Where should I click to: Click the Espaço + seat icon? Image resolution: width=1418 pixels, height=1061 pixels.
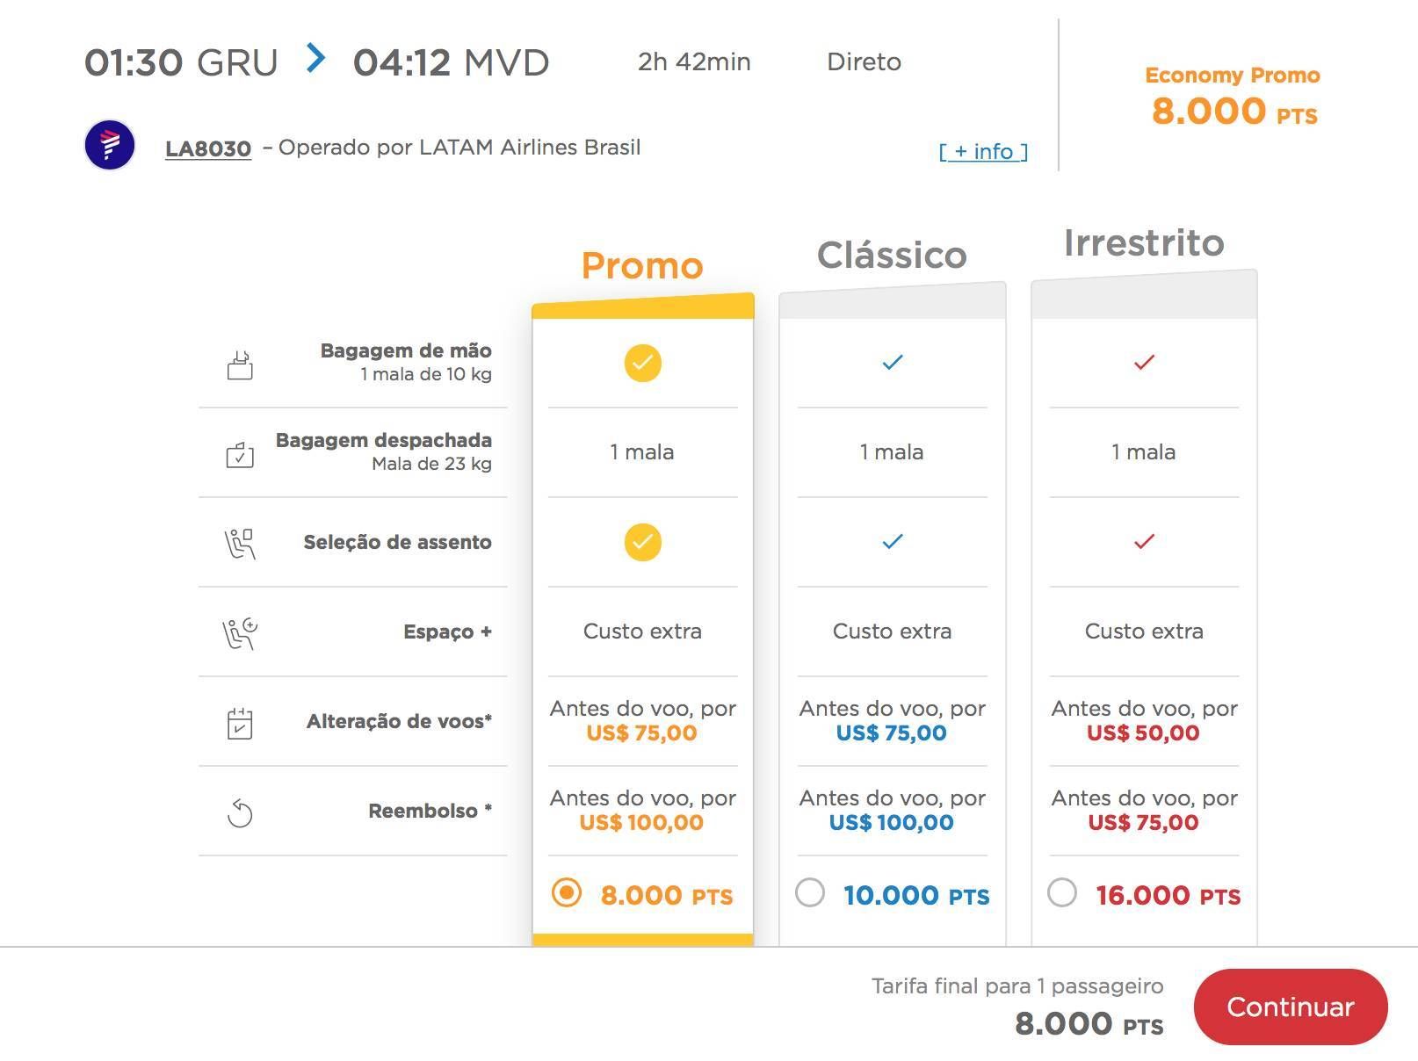(x=240, y=633)
